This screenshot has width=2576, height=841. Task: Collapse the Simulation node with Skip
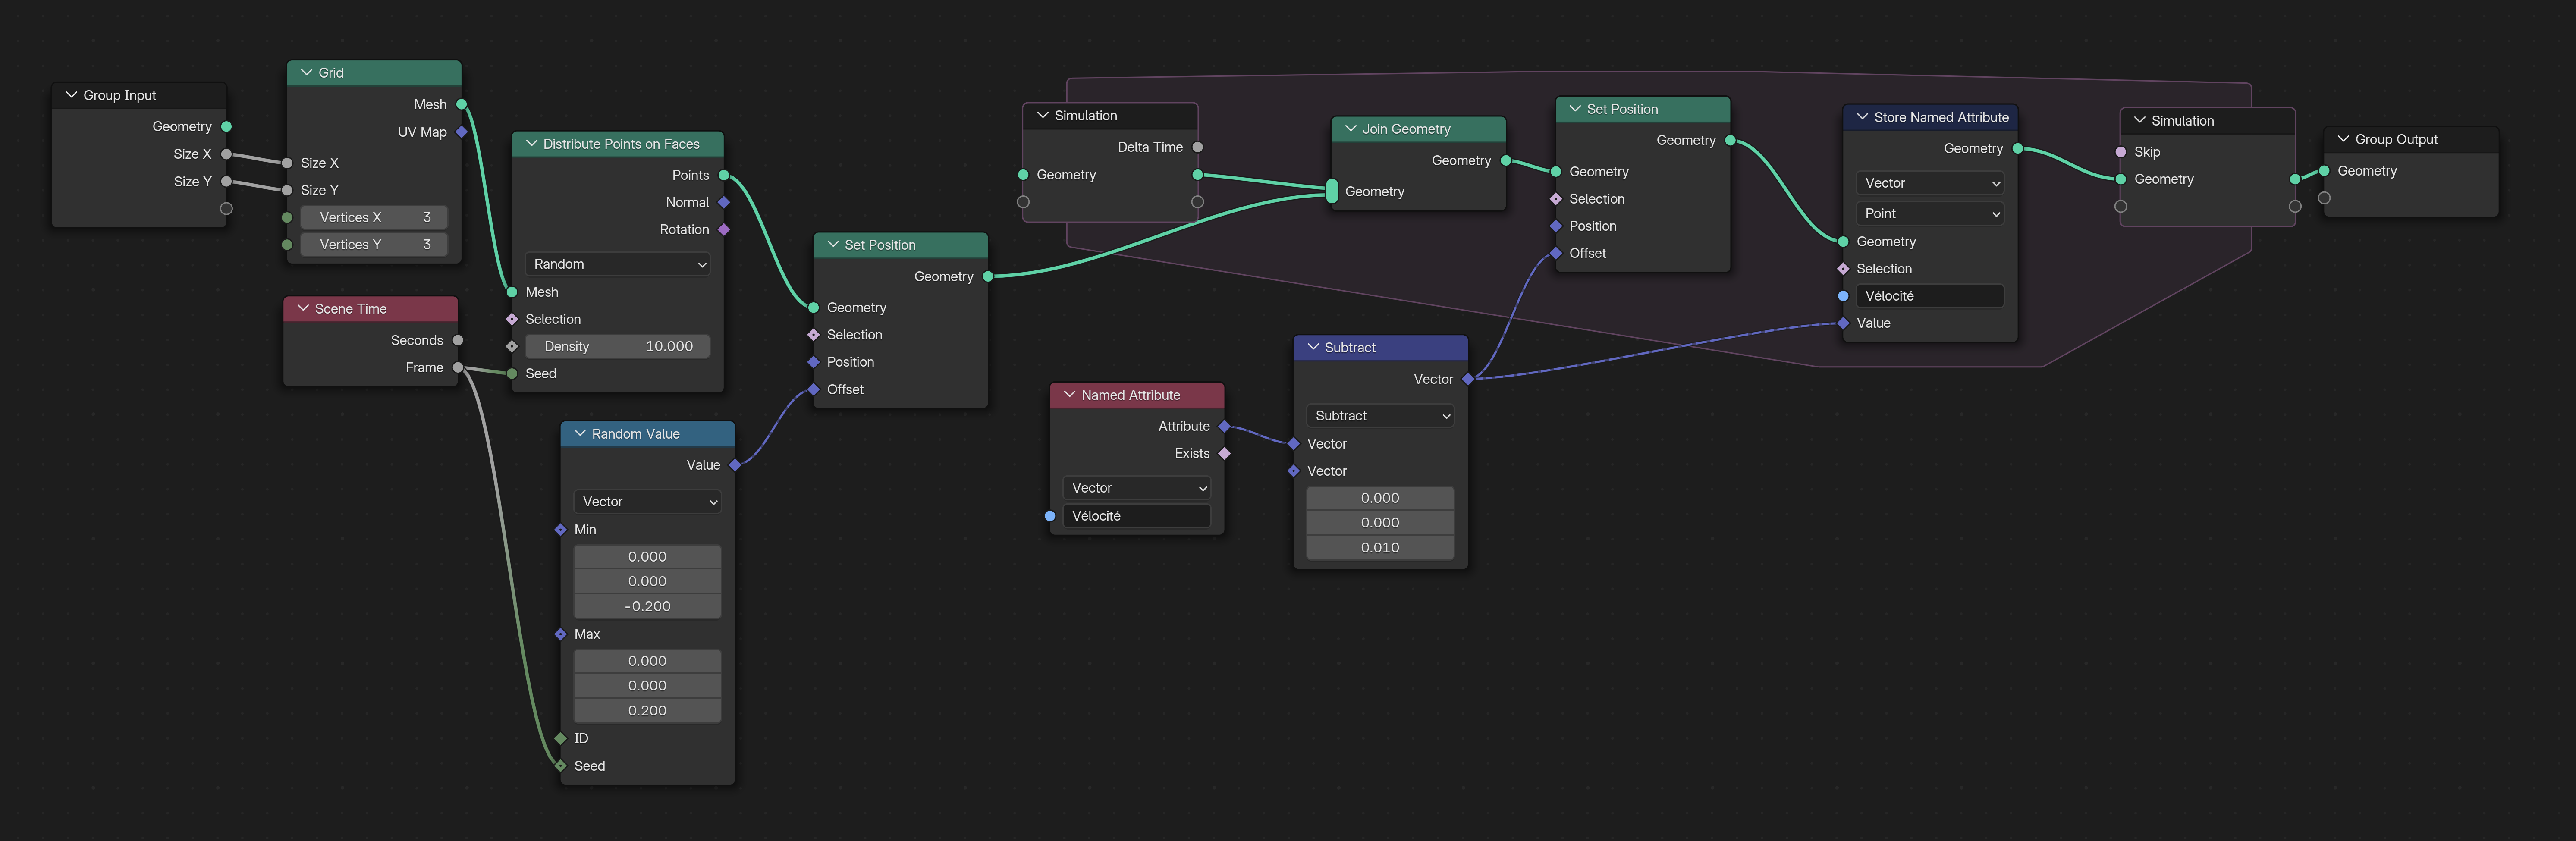[x=2140, y=121]
